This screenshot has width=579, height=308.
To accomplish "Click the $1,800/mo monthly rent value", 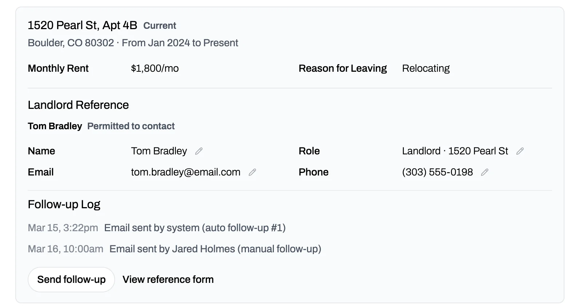I will [155, 68].
